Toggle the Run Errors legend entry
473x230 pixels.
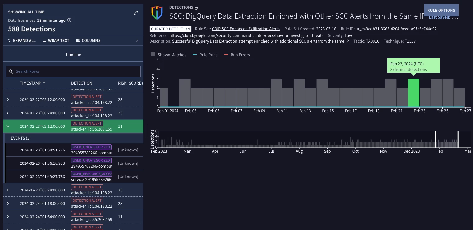click(x=237, y=55)
